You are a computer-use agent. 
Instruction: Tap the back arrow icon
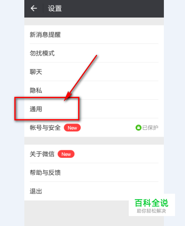pyautogui.click(x=34, y=8)
